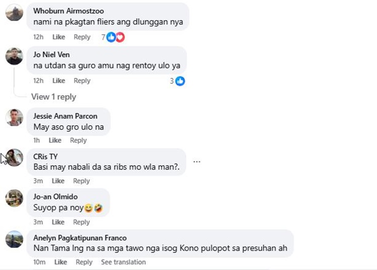This screenshot has width=377, height=270.
Task: Like Jo-an Olmido's comment
Action: coord(58,222)
